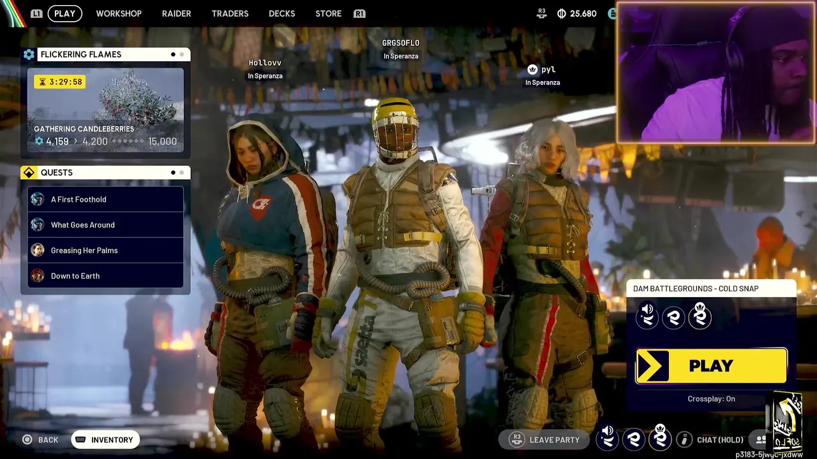Open the Inventory button
Viewport: 817px width, 459px height.
[105, 440]
